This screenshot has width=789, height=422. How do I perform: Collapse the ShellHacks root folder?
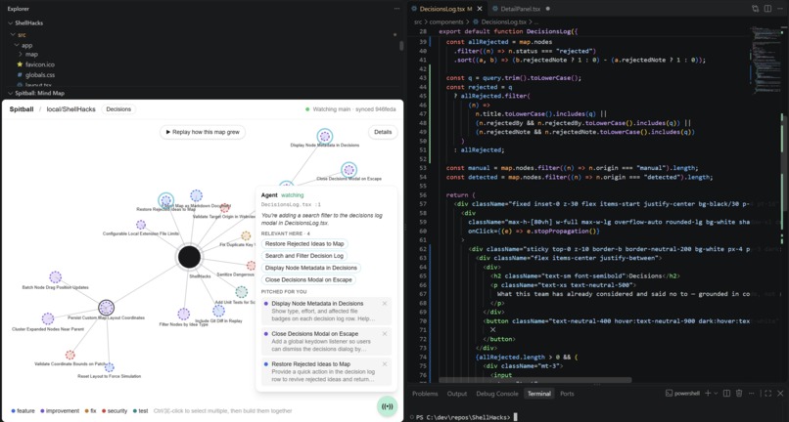[11, 23]
